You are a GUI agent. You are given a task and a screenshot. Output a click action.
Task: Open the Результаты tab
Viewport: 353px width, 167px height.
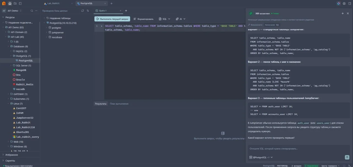click(x=101, y=104)
